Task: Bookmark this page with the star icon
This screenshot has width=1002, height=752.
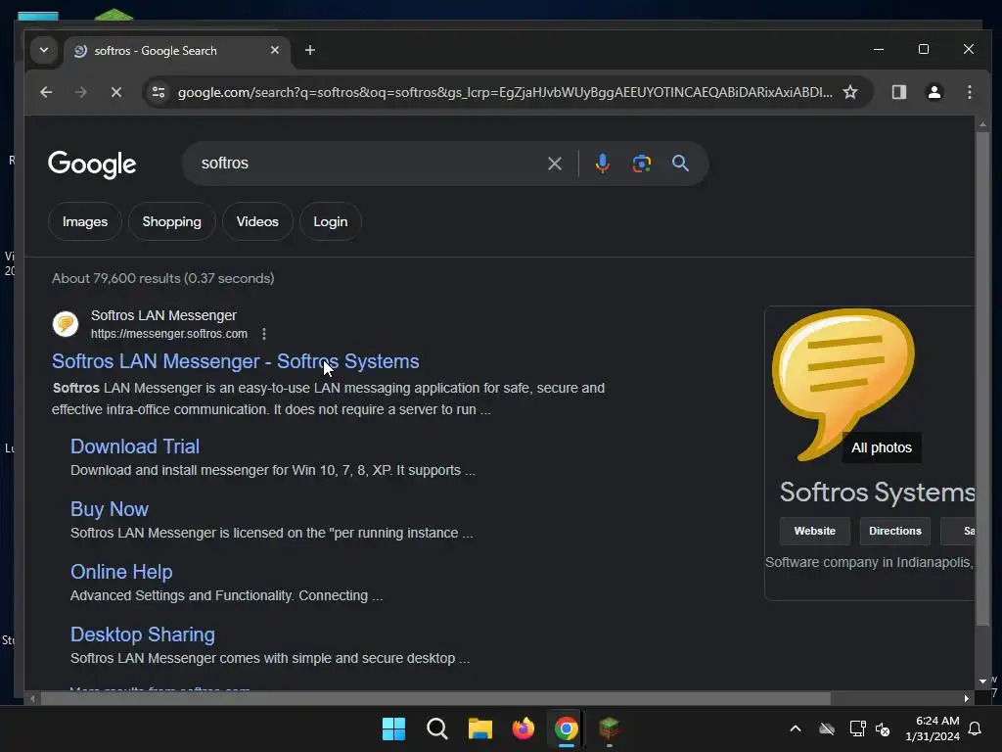Action: pyautogui.click(x=850, y=92)
